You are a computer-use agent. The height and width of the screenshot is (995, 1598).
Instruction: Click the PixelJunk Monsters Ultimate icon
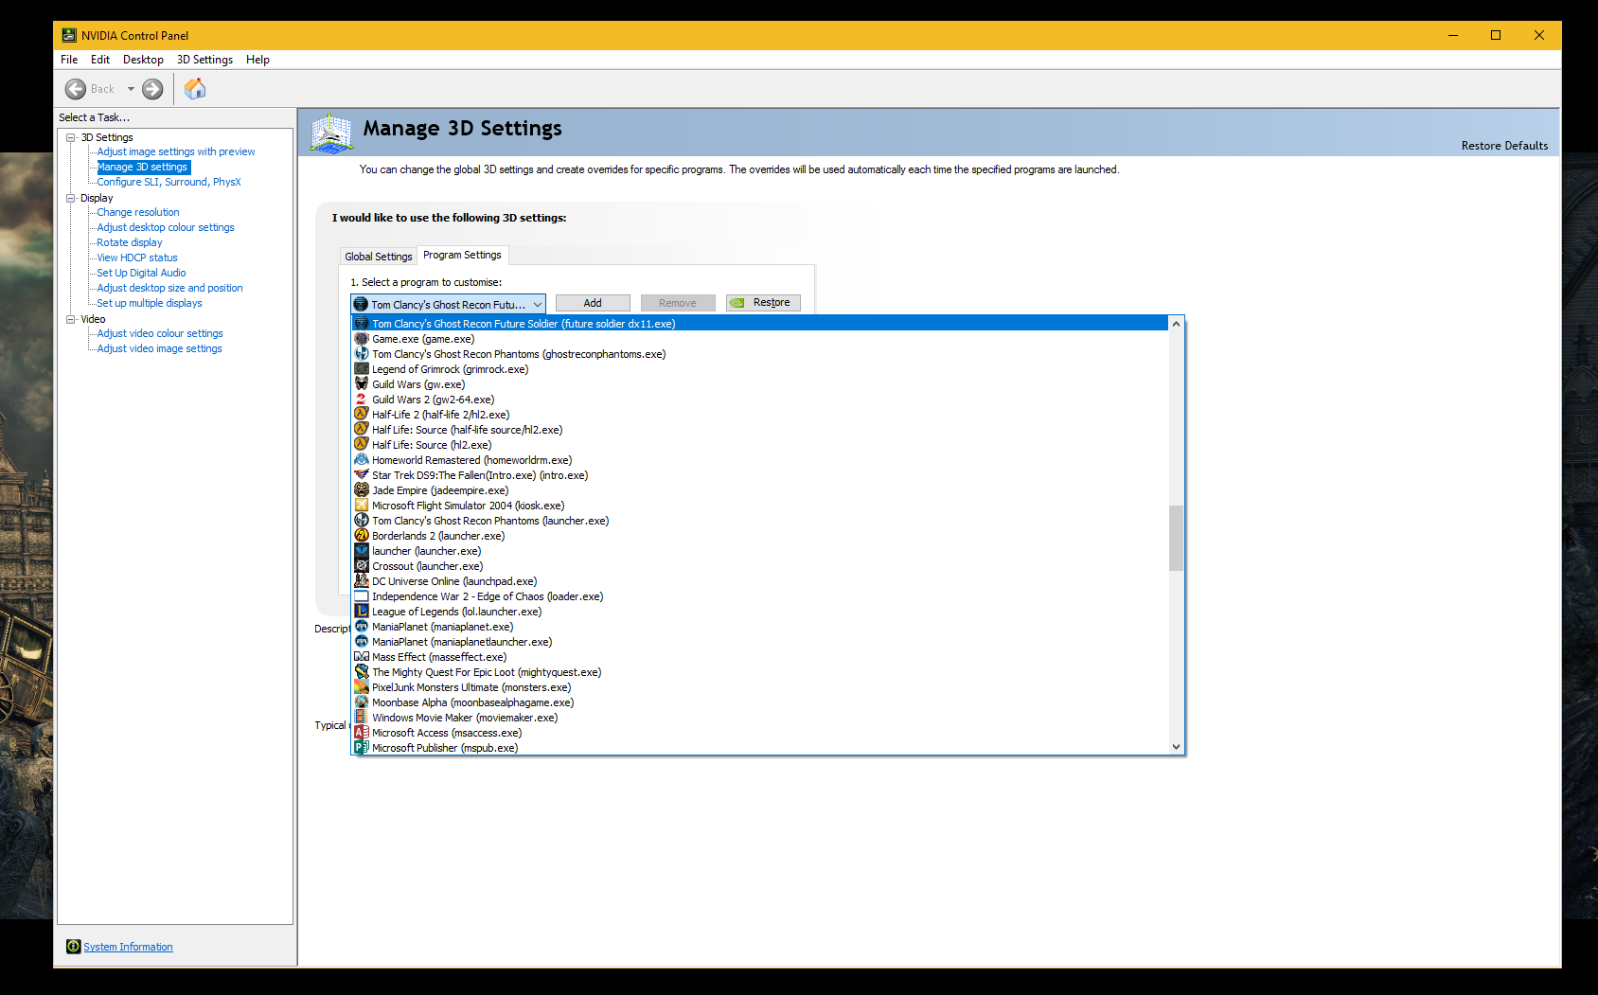pos(361,687)
